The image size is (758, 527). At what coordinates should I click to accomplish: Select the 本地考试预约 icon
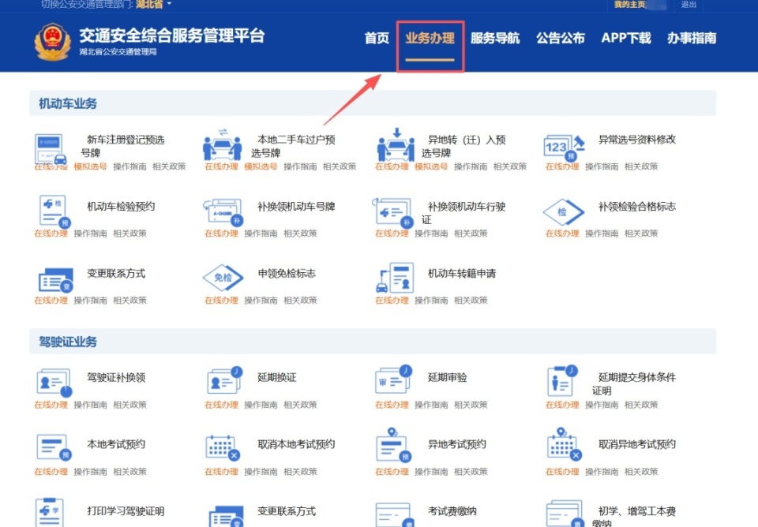click(54, 447)
